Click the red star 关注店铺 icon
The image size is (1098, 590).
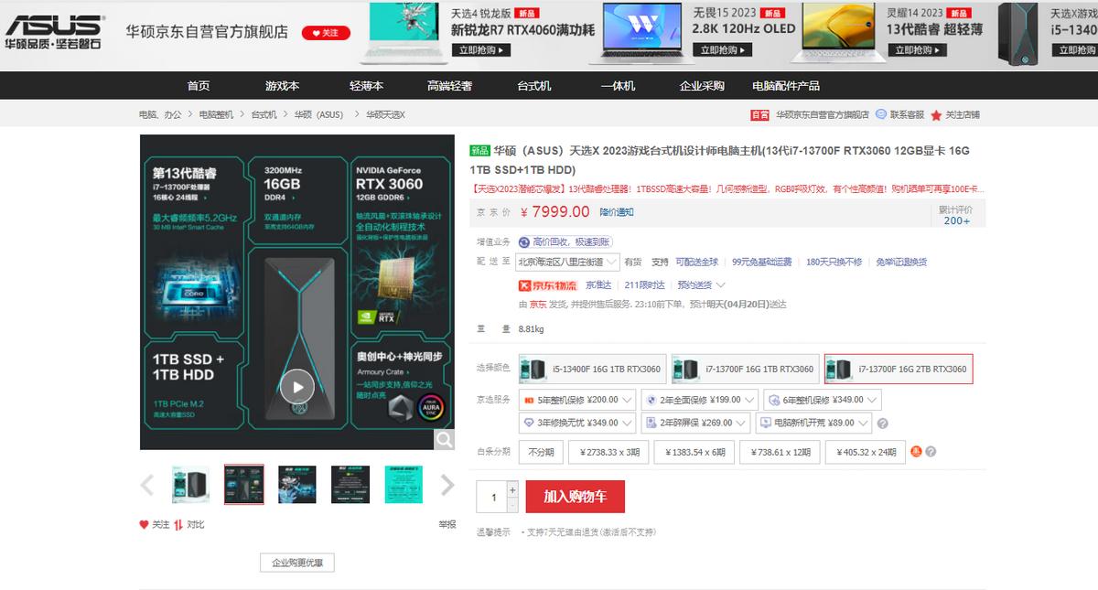pos(936,115)
